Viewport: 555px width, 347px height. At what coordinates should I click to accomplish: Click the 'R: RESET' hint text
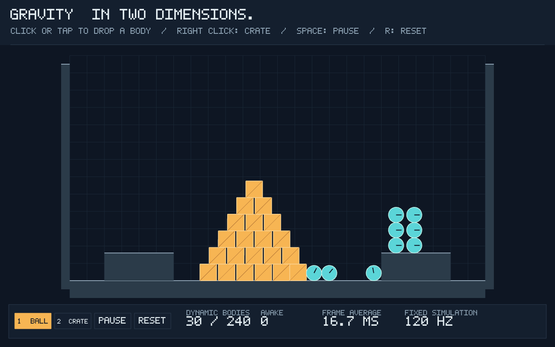[x=406, y=31]
